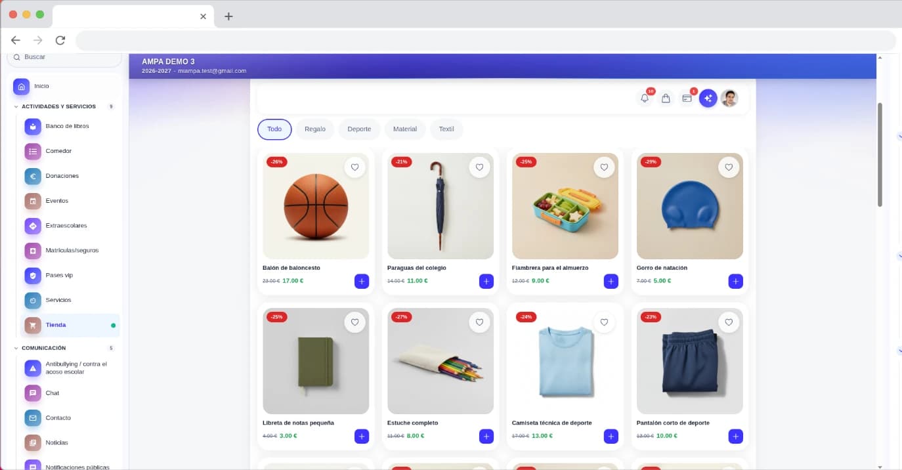Open Noticias newspaper icon
The width and height of the screenshot is (902, 470).
tap(33, 443)
